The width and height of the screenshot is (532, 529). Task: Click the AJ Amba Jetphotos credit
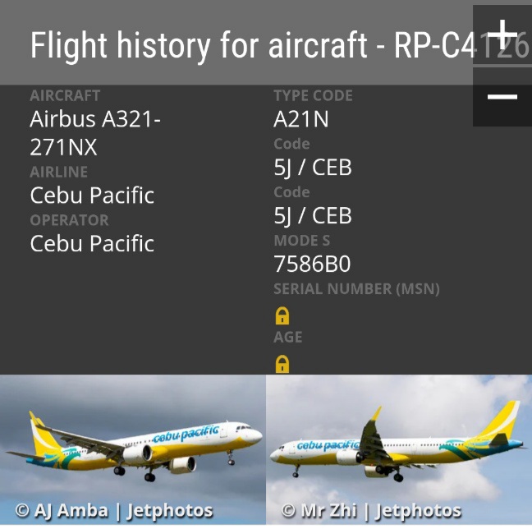pos(114,511)
